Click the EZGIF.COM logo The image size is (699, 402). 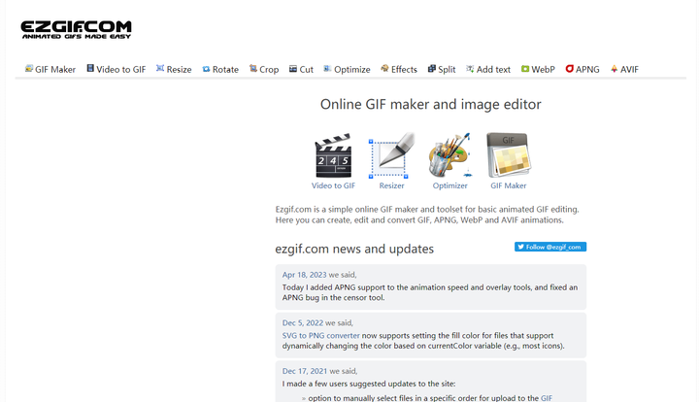coord(77,29)
